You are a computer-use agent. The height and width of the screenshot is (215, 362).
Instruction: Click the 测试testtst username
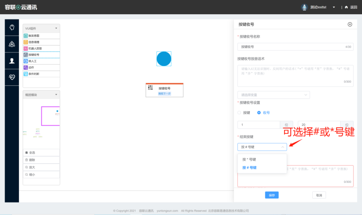tap(318, 7)
